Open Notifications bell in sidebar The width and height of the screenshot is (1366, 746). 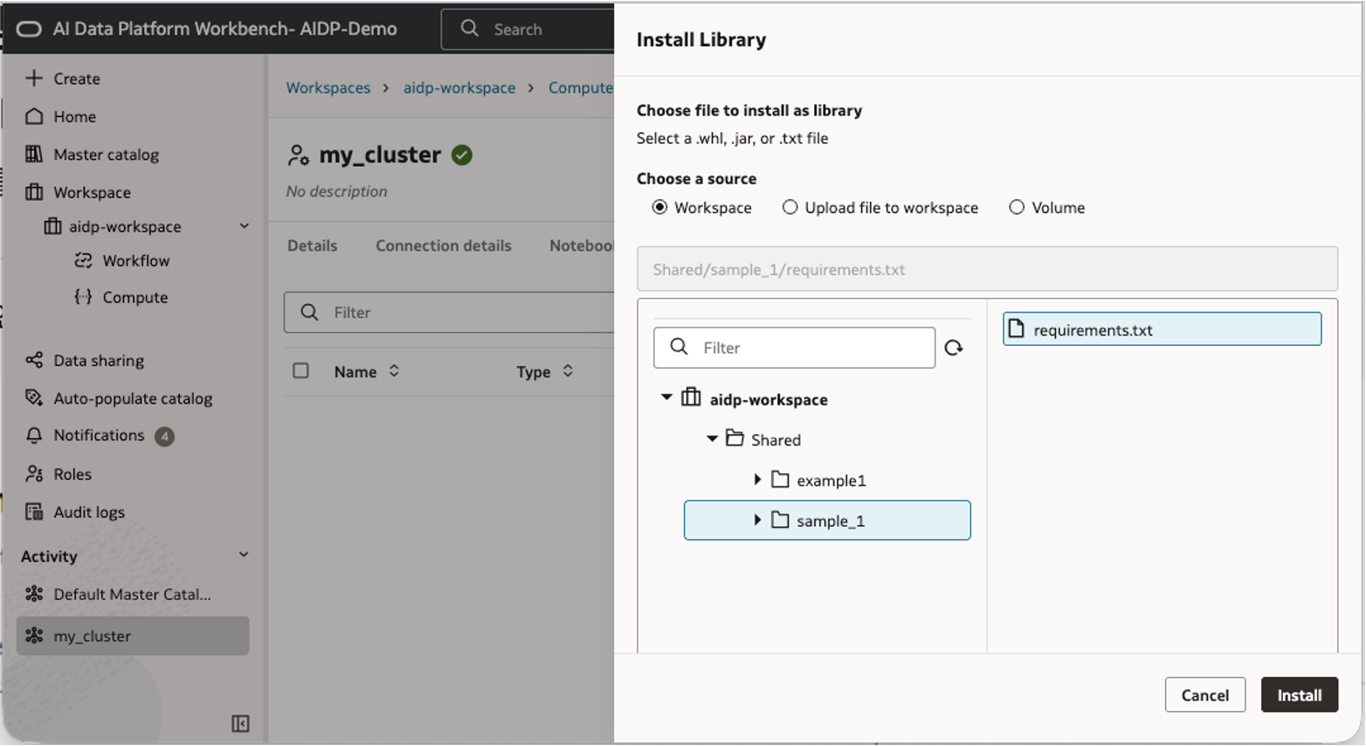35,435
